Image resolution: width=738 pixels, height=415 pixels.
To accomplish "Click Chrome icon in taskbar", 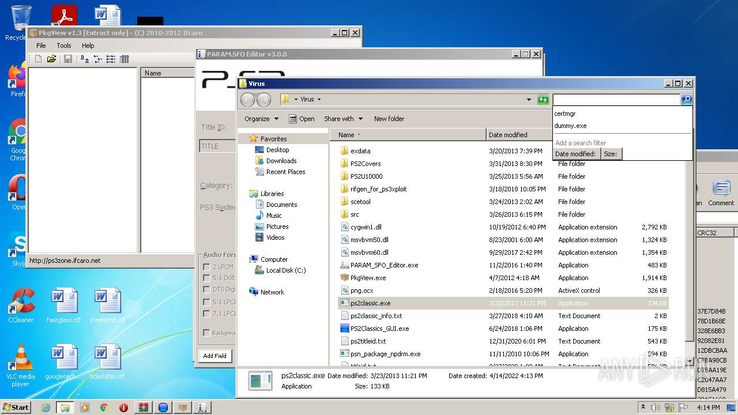I will point(104,408).
